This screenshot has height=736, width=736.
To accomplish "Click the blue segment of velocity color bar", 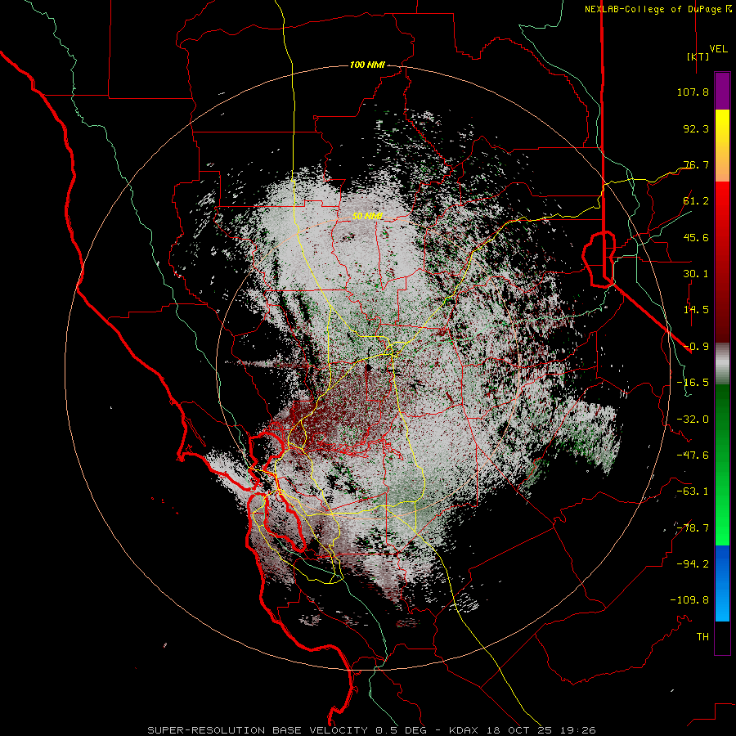I will point(722,583).
